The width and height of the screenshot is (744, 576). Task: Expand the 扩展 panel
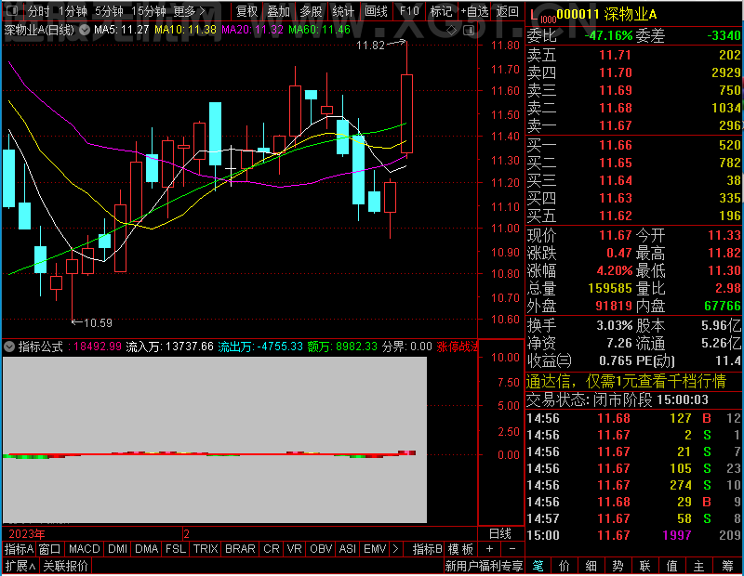coord(20,566)
